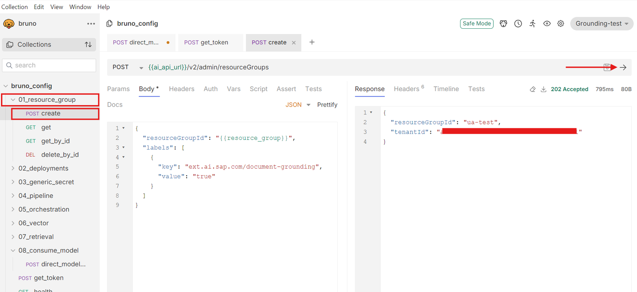Click the bruno dog logo icon
The height and width of the screenshot is (292, 637).
point(9,23)
